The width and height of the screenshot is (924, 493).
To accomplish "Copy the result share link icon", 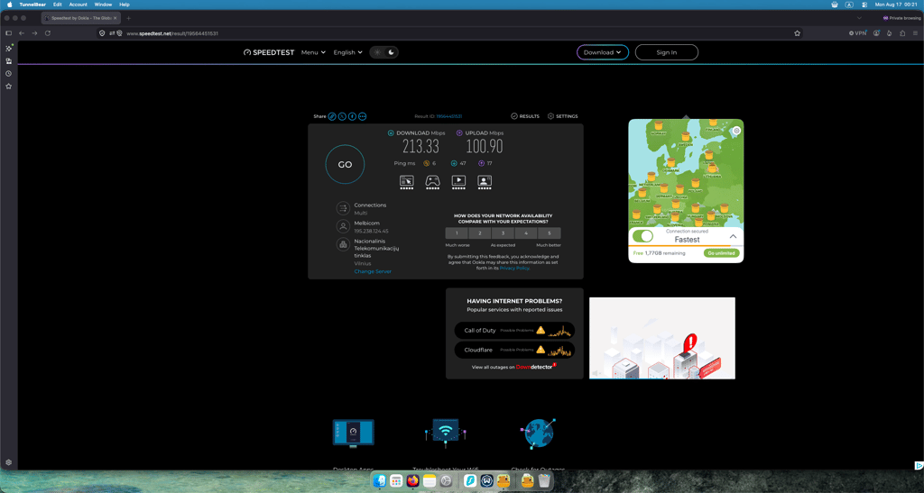I will (332, 116).
